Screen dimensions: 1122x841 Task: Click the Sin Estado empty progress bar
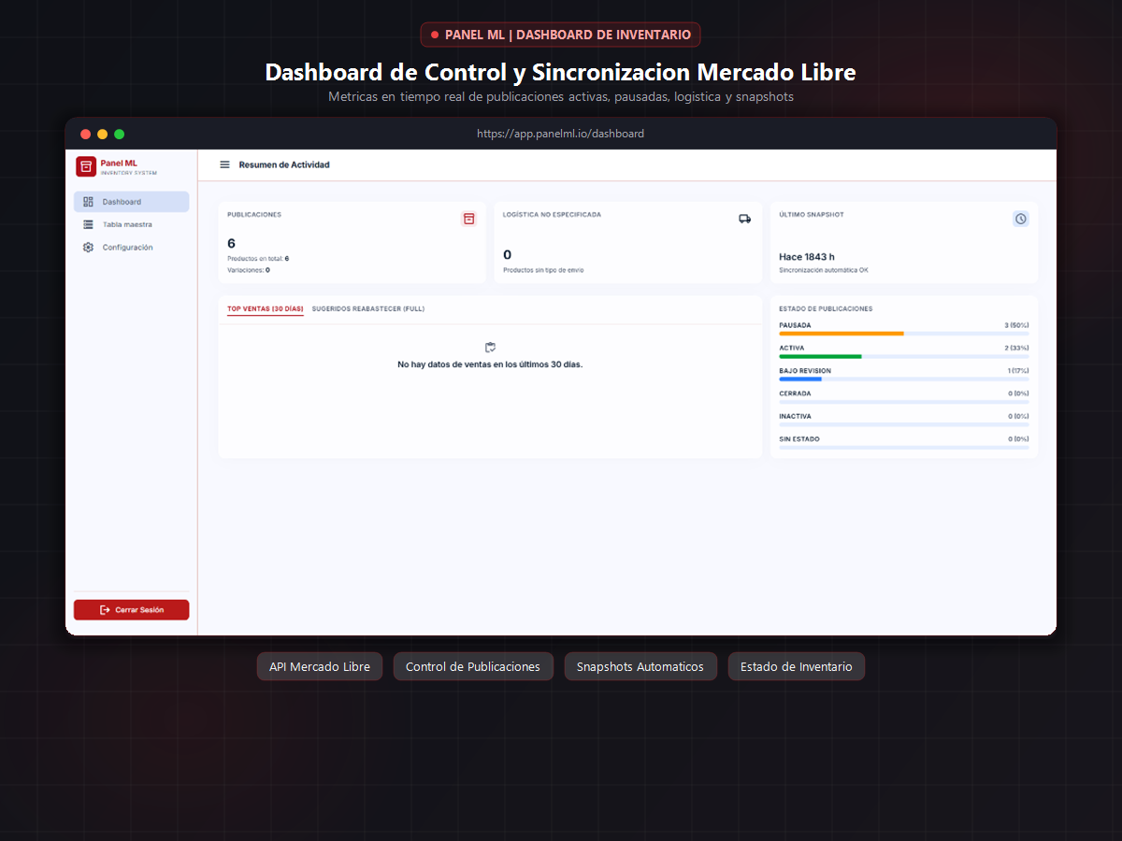pos(904,448)
